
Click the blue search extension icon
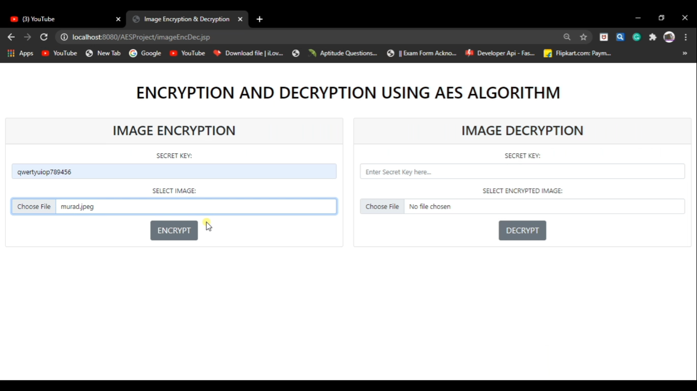click(x=620, y=37)
